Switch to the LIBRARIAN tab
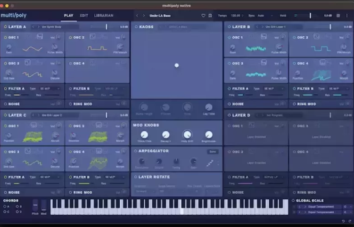354x227 pixels. pyautogui.click(x=104, y=16)
